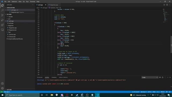Clear the output panel

pos(160,77)
